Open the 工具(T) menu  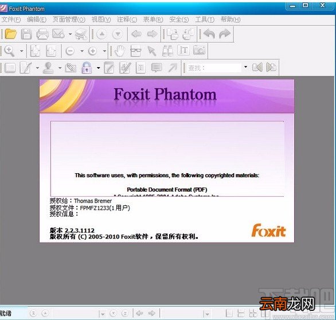pyautogui.click(x=205, y=19)
